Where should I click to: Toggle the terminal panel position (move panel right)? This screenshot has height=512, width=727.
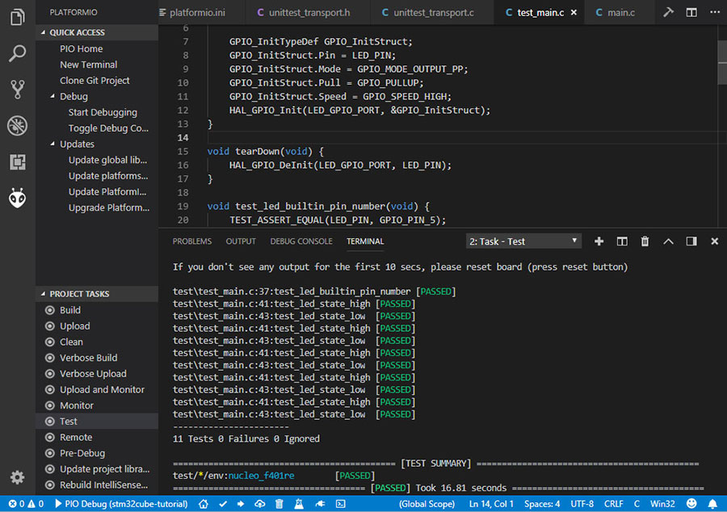pos(691,241)
